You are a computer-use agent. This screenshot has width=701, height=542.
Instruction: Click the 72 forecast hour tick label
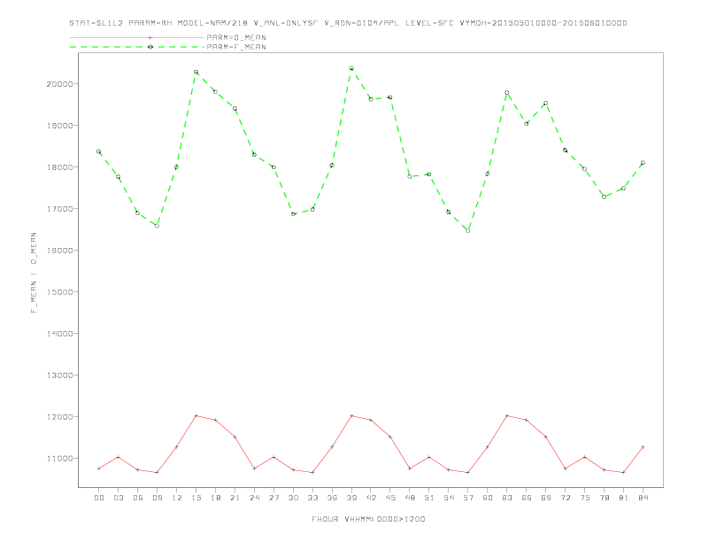pyautogui.click(x=565, y=498)
